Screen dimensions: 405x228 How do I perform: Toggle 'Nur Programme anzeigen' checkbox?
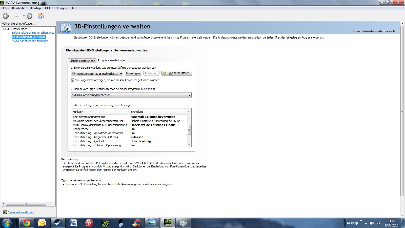tap(72, 80)
